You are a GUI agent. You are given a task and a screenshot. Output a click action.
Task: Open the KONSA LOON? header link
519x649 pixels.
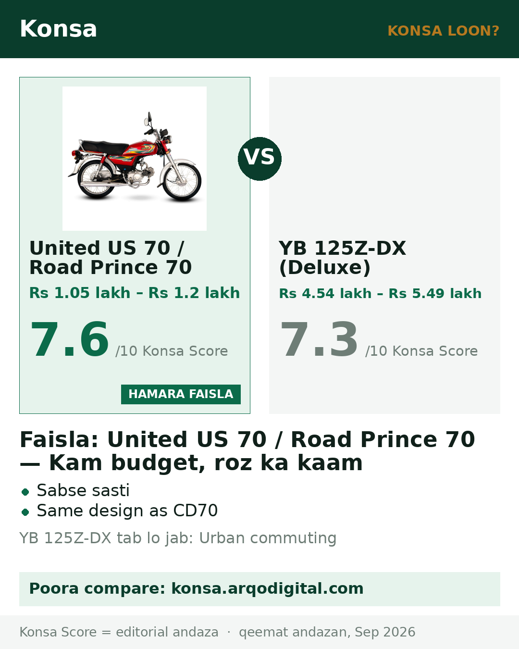point(443,31)
